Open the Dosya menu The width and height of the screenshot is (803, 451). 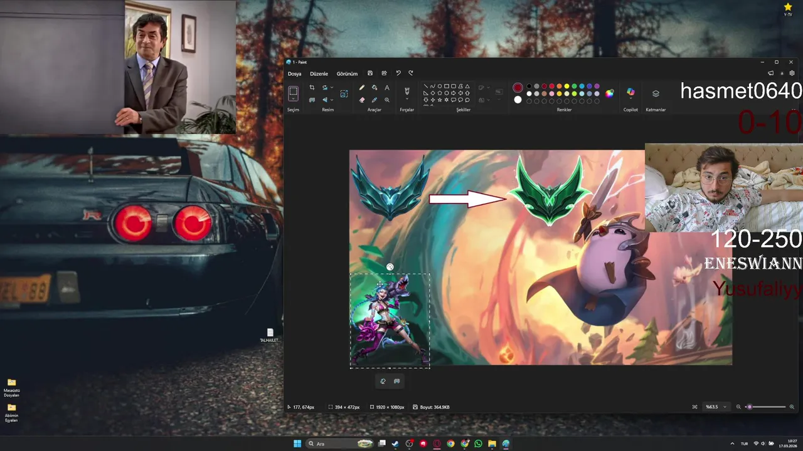click(x=295, y=74)
